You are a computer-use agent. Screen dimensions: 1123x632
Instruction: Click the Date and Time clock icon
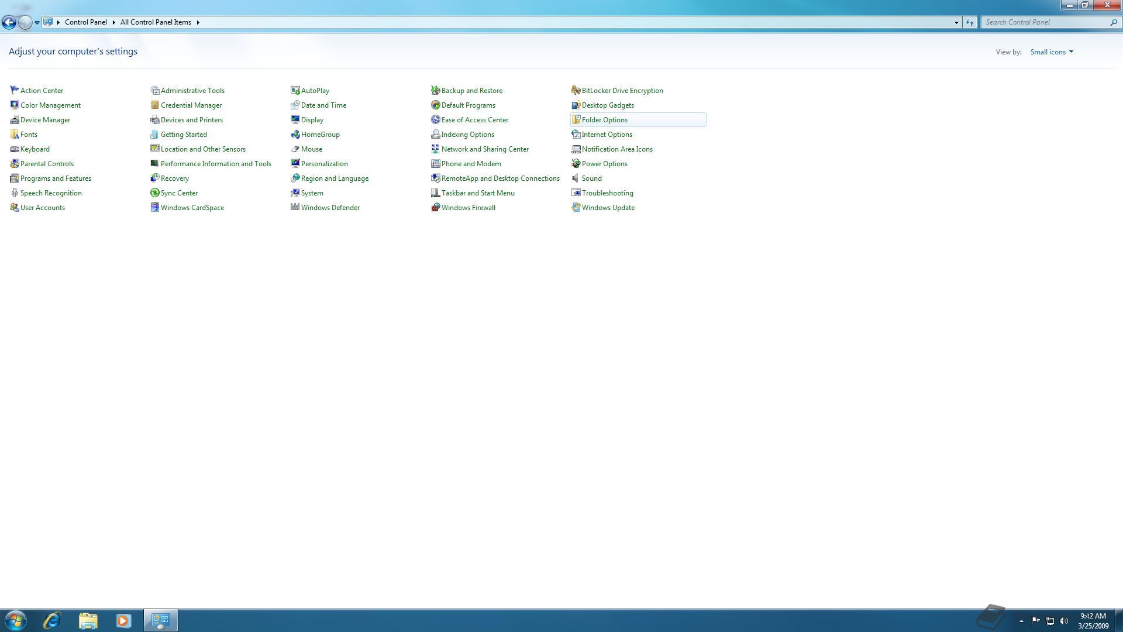295,105
